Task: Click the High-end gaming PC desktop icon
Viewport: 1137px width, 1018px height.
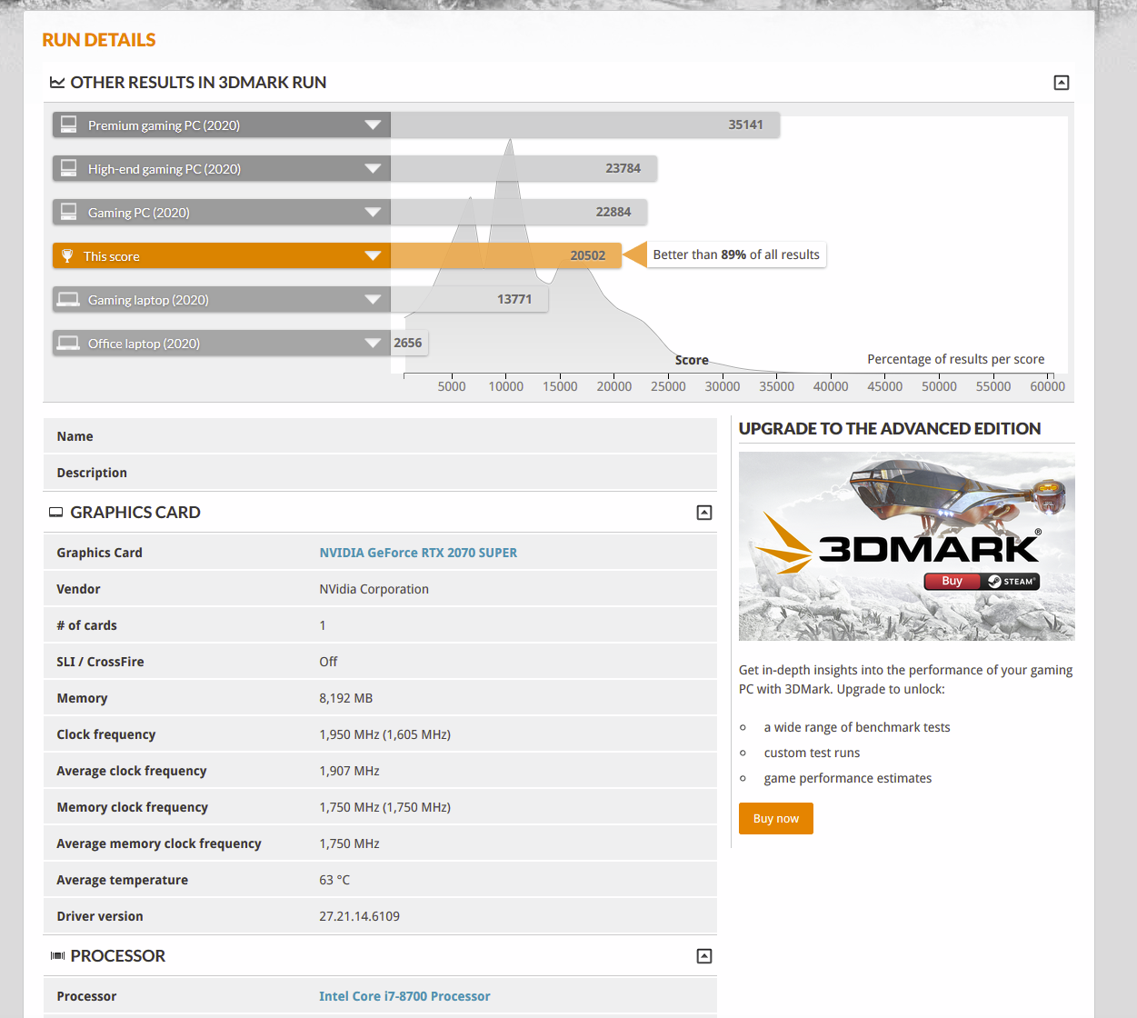Action: [68, 168]
